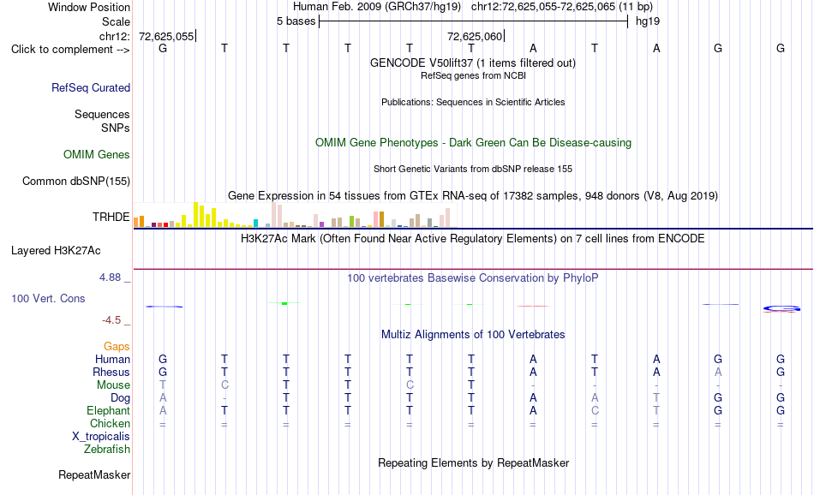Select the X_tropicalis species label
Viewport: 814px width, 495px height.
101,437
